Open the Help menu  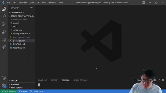61,3
